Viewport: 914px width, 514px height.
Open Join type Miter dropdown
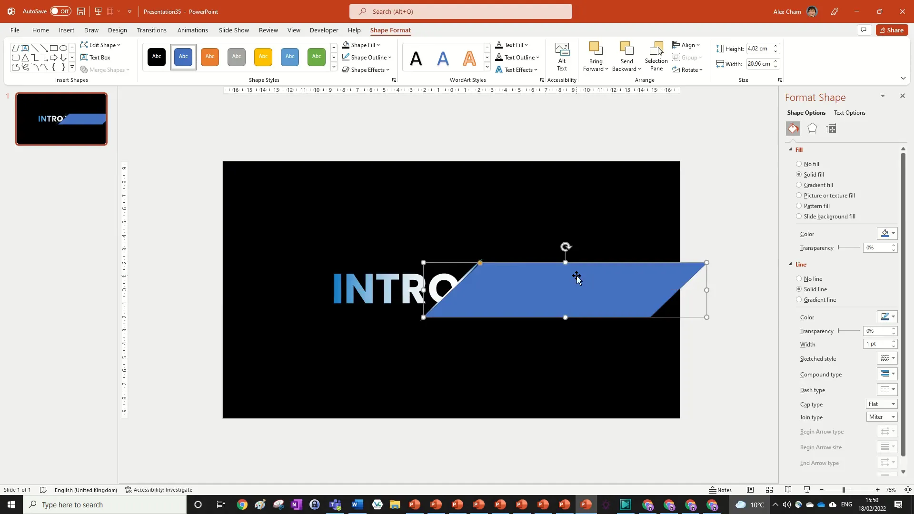(x=882, y=417)
